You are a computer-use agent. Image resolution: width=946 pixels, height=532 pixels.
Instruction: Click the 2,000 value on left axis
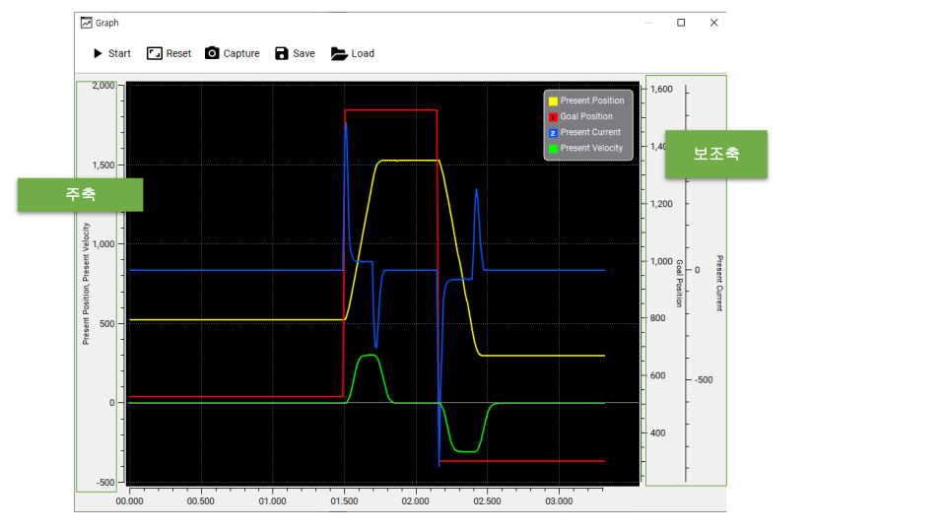pyautogui.click(x=102, y=86)
